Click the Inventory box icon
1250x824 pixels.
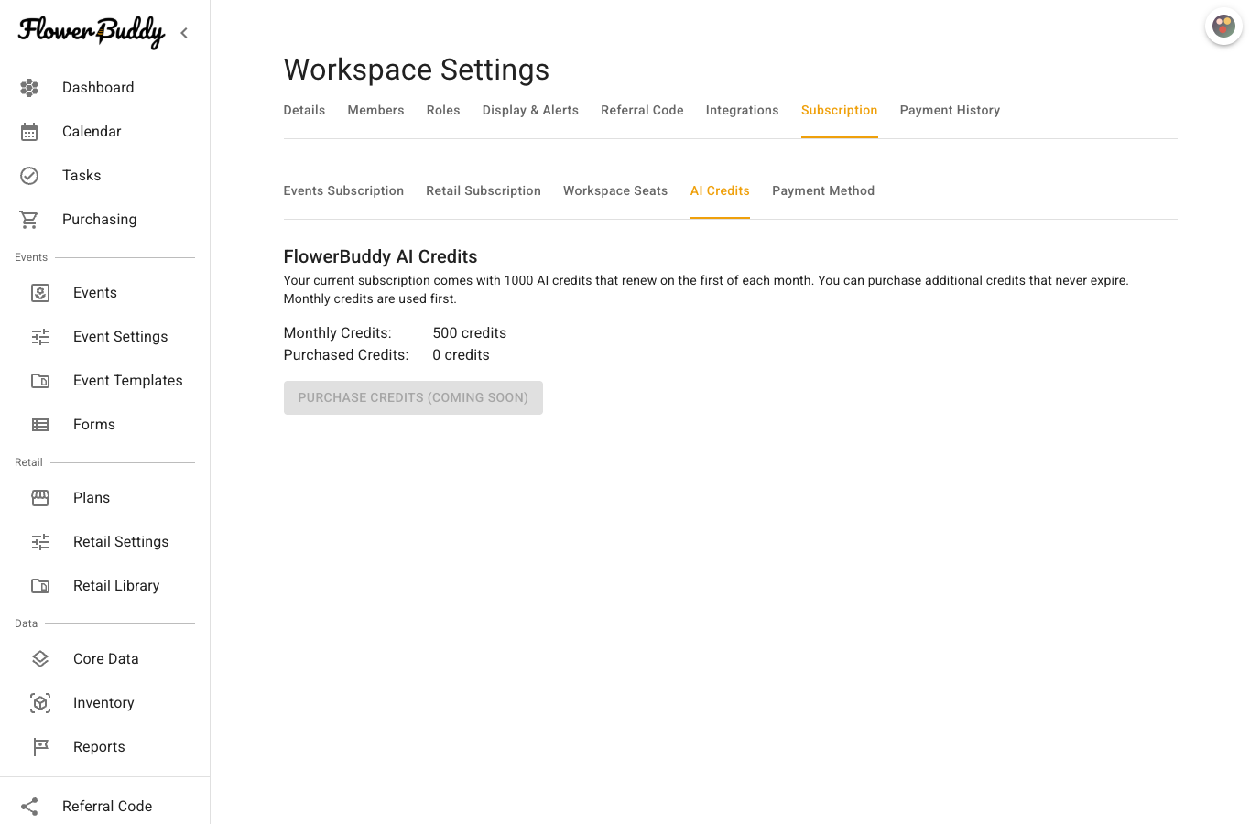(40, 703)
